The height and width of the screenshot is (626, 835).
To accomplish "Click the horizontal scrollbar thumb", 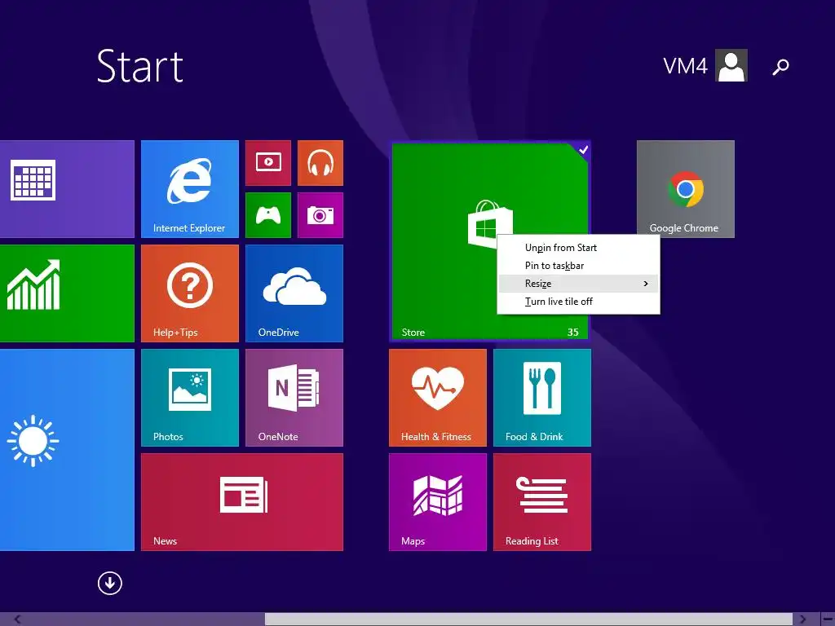I will point(528,619).
